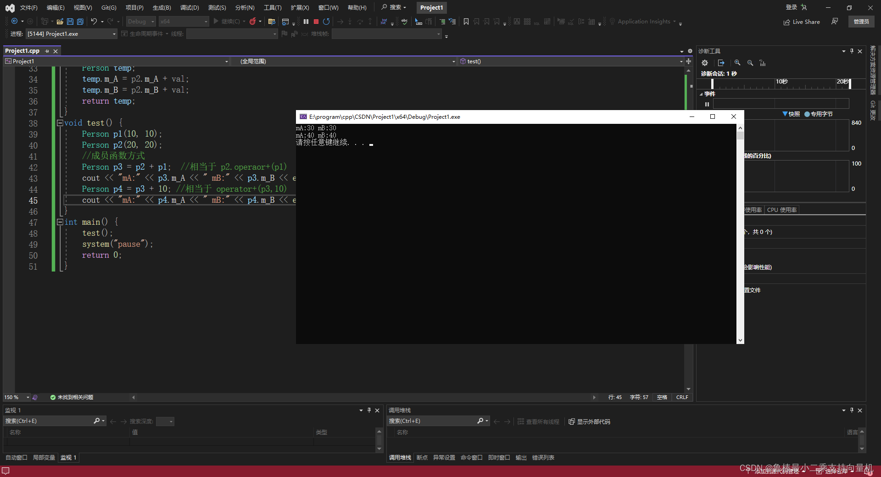The image size is (881, 477).
Task: Click the Undo arrow icon
Action: pyautogui.click(x=94, y=22)
